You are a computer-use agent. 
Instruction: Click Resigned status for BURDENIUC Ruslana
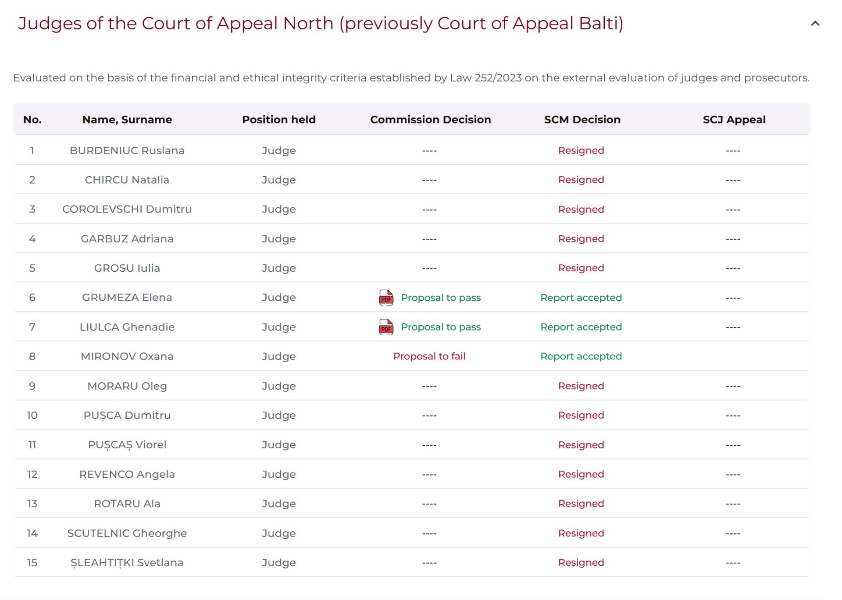(581, 150)
